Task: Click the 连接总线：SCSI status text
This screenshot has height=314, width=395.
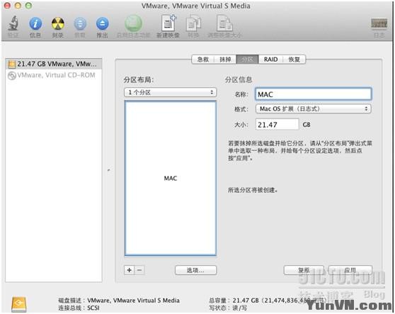Action: click(x=79, y=308)
